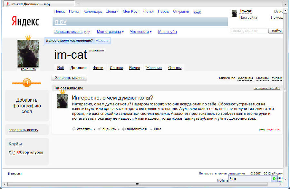The height and width of the screenshot is (189, 290).
Task: Click the im-cat avatar in the top-right header
Action: click(x=234, y=13)
